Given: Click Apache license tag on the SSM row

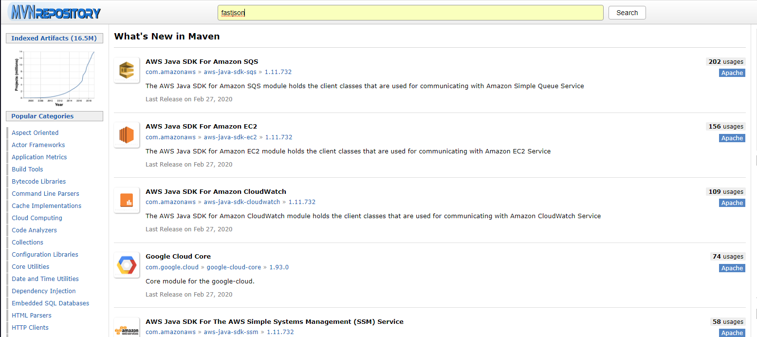Looking at the screenshot, I should (x=732, y=333).
